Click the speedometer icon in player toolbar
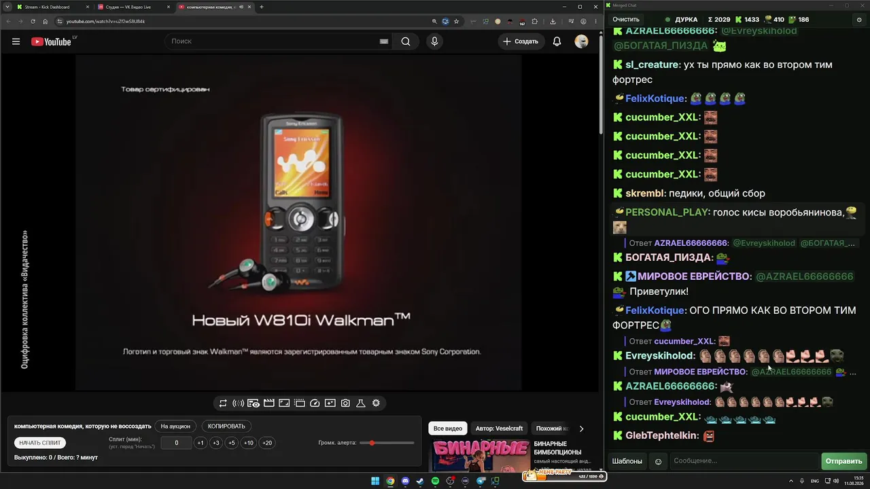This screenshot has width=870, height=489. tap(315, 403)
